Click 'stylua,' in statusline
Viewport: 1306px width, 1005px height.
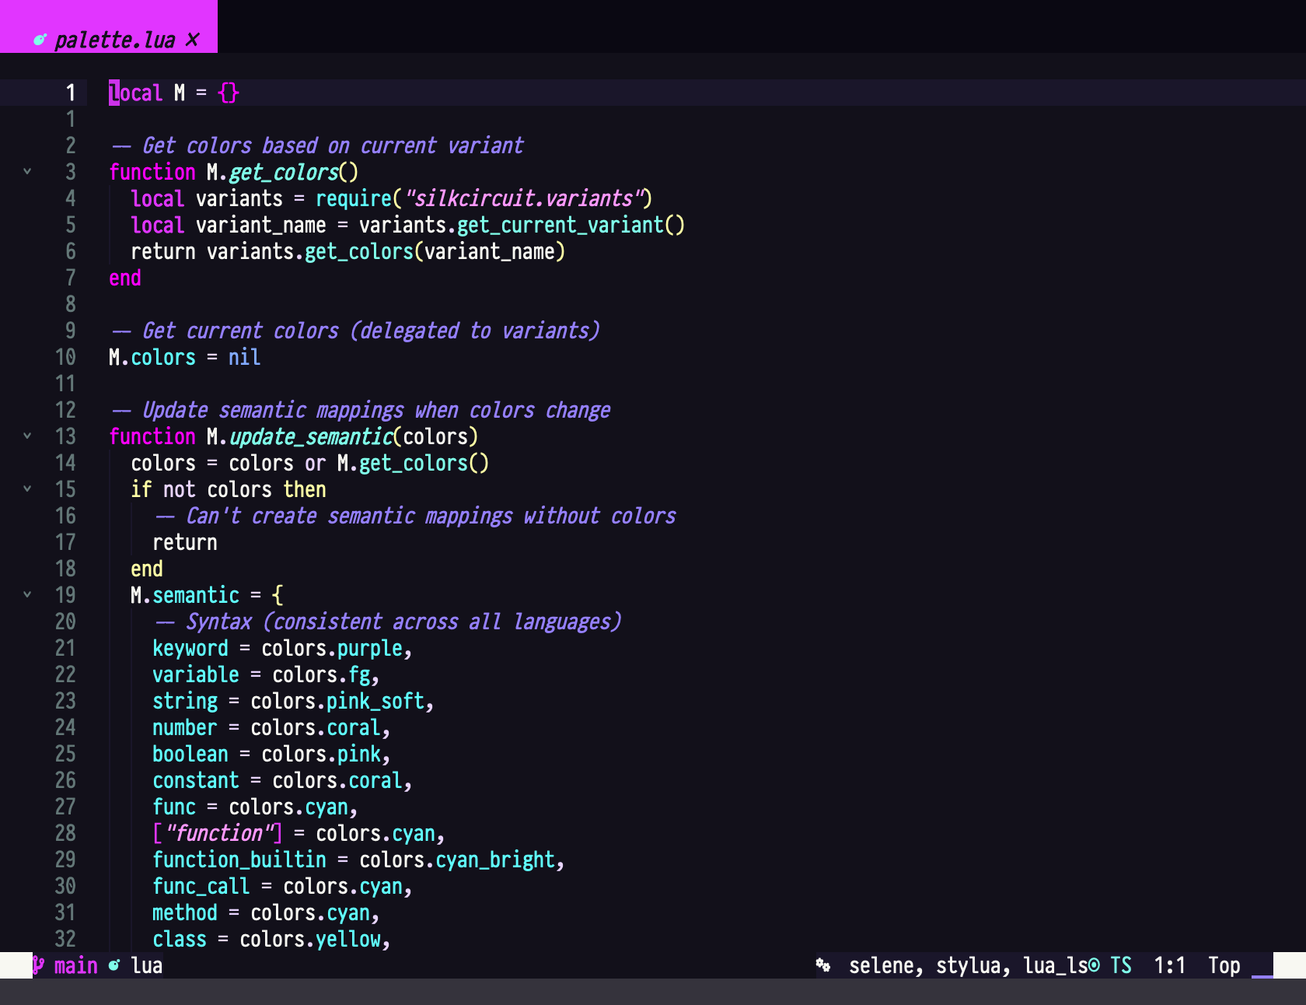[973, 965]
